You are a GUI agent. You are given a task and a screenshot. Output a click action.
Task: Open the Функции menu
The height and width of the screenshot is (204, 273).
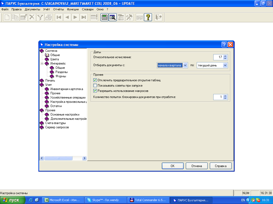click(x=73, y=9)
